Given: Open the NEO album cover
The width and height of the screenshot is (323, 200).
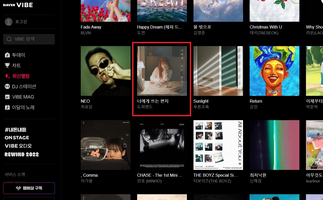Looking at the screenshot, I should [106, 71].
